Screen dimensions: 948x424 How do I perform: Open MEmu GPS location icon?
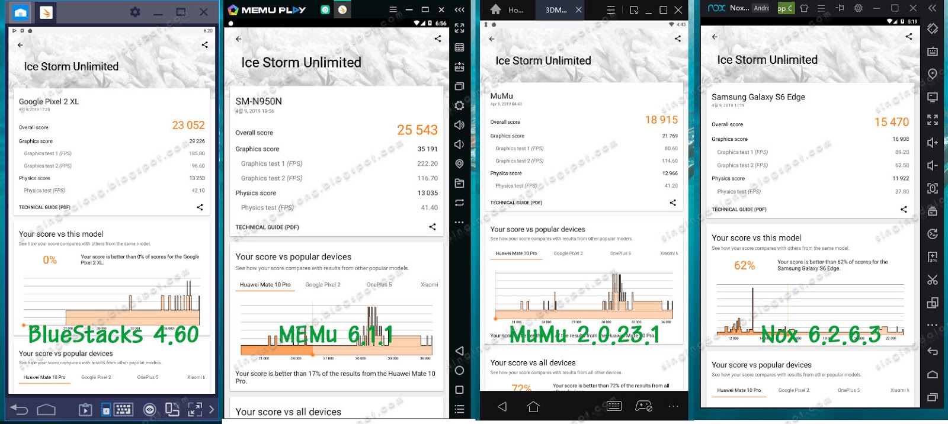tap(459, 164)
